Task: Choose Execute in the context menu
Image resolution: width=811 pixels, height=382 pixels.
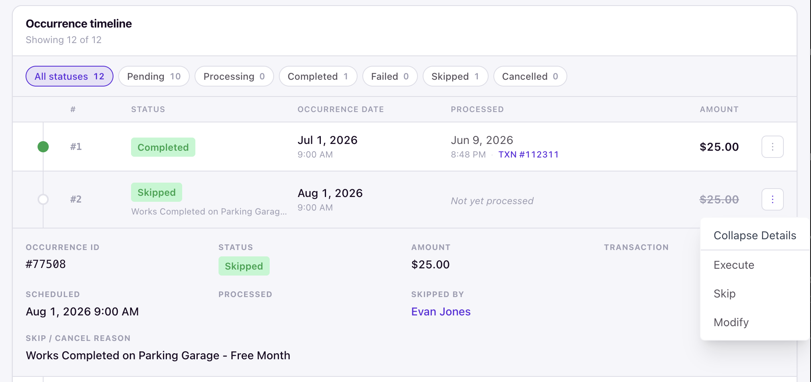Action: tap(755, 265)
